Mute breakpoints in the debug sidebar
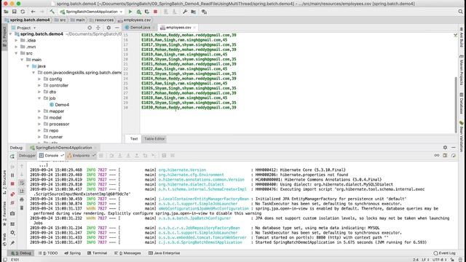The width and height of the screenshot is (466, 262). [12, 203]
